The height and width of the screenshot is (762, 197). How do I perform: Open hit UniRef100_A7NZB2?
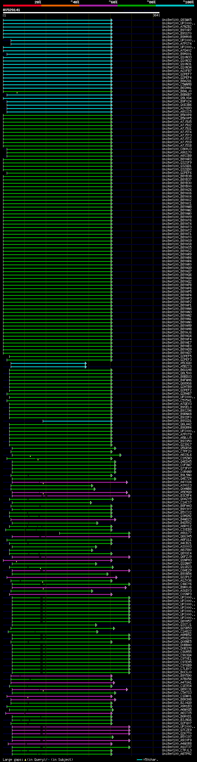pyautogui.click(x=177, y=27)
